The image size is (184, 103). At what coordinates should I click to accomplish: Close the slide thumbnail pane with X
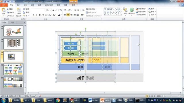click(x=25, y=22)
